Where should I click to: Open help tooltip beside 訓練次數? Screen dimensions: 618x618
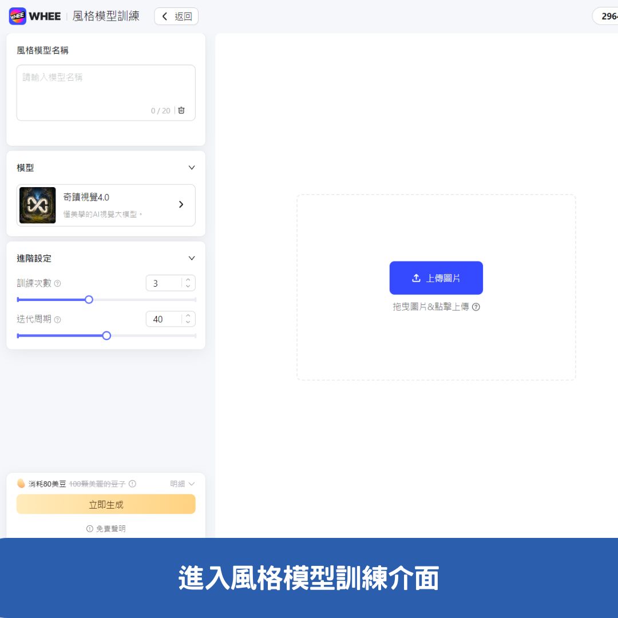point(57,283)
